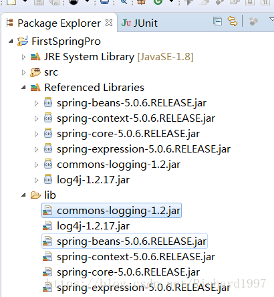The height and width of the screenshot is (297, 274).
Task: Close the Package Explorer view tab
Action: pos(109,23)
